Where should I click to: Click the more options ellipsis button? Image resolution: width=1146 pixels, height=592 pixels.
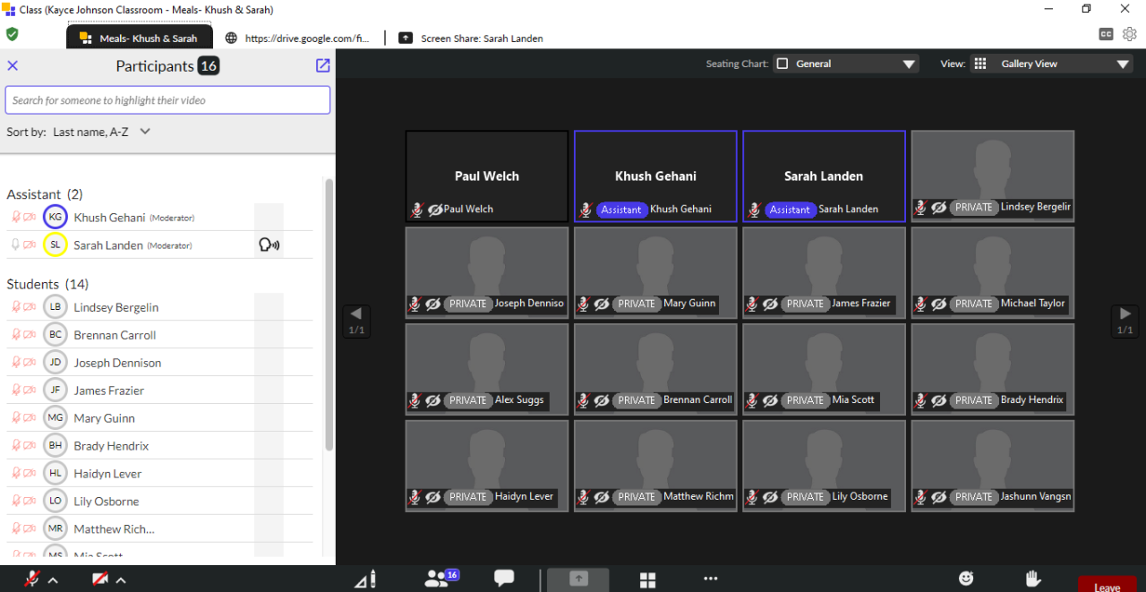[x=711, y=579]
